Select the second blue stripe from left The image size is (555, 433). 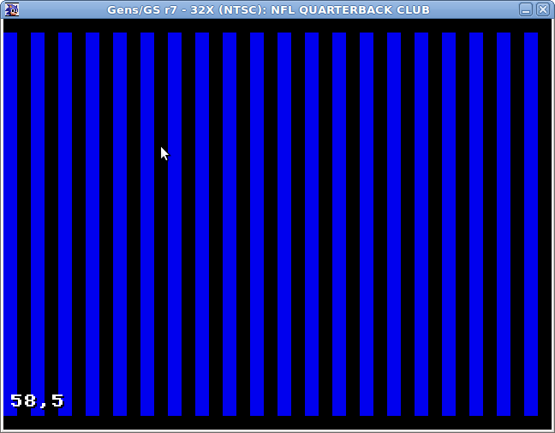pos(38,222)
